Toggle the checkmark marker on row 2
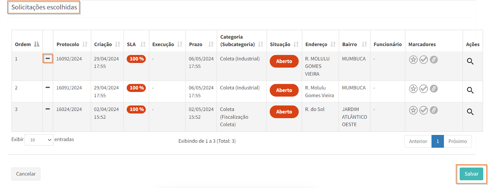This screenshot has width=494, height=188. 424,89
